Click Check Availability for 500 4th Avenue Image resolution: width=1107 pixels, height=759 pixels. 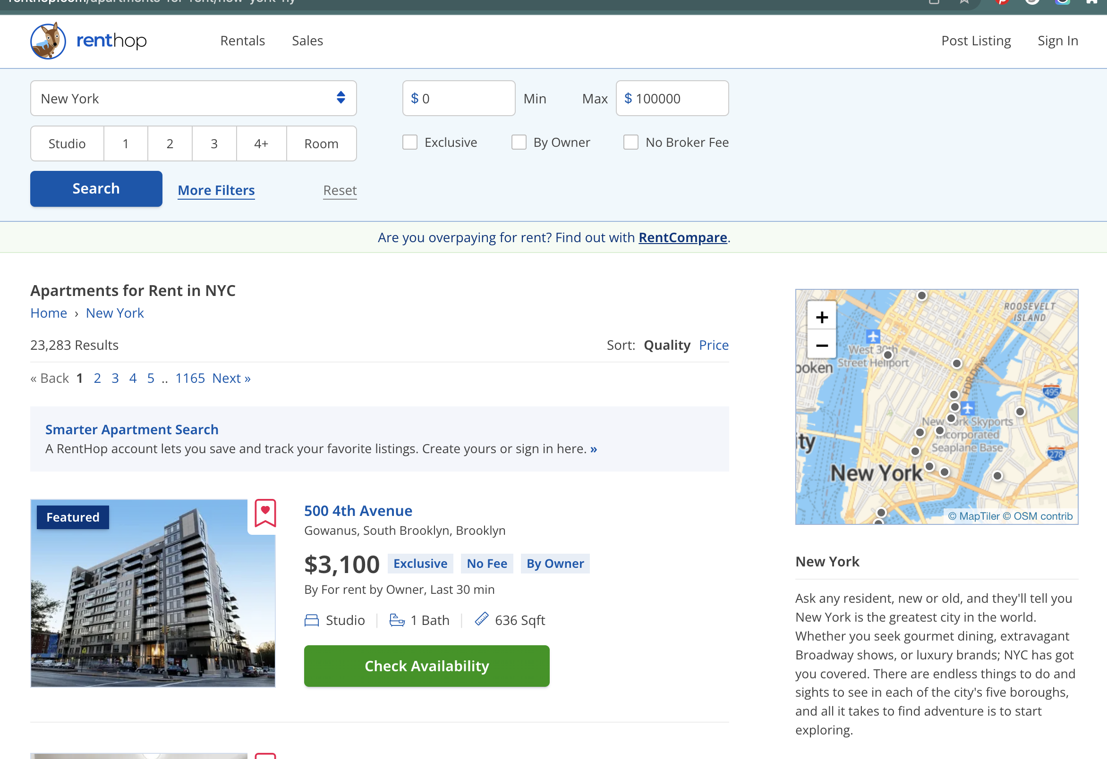tap(426, 666)
